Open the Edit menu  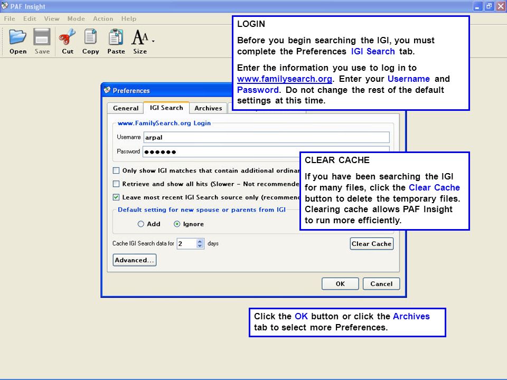pyautogui.click(x=30, y=19)
